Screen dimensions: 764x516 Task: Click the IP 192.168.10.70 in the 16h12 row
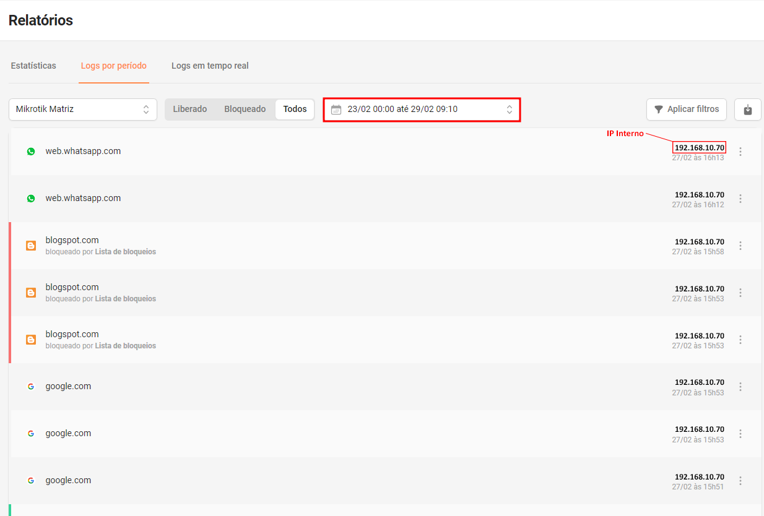(x=700, y=195)
